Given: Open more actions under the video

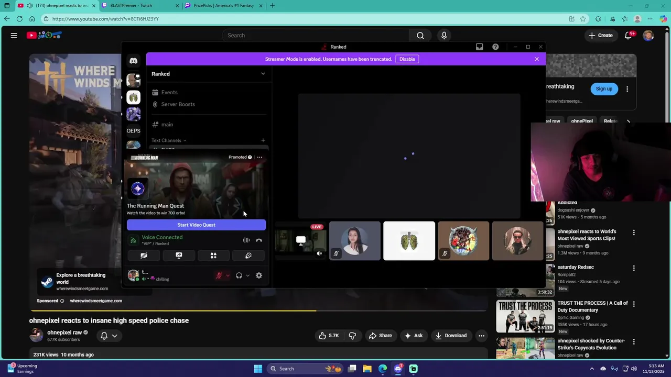Looking at the screenshot, I should click(481, 336).
